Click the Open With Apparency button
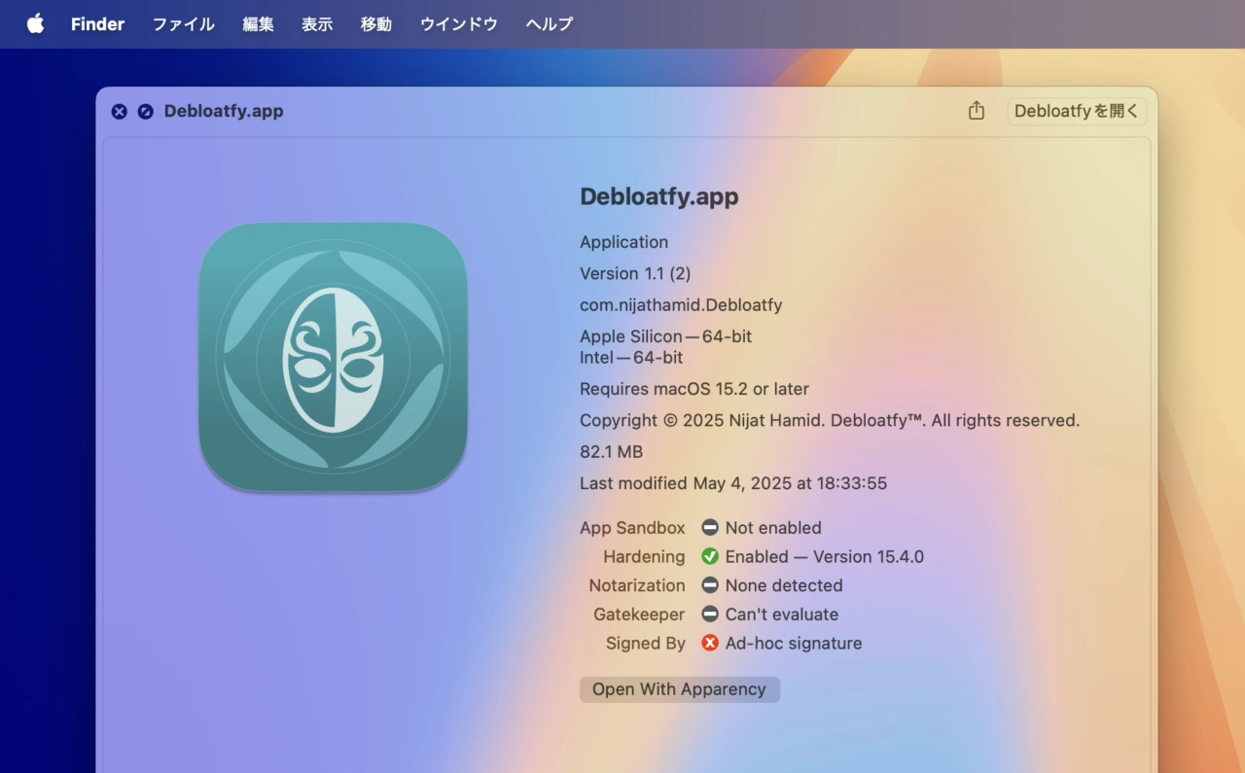The width and height of the screenshot is (1245, 773). point(679,689)
